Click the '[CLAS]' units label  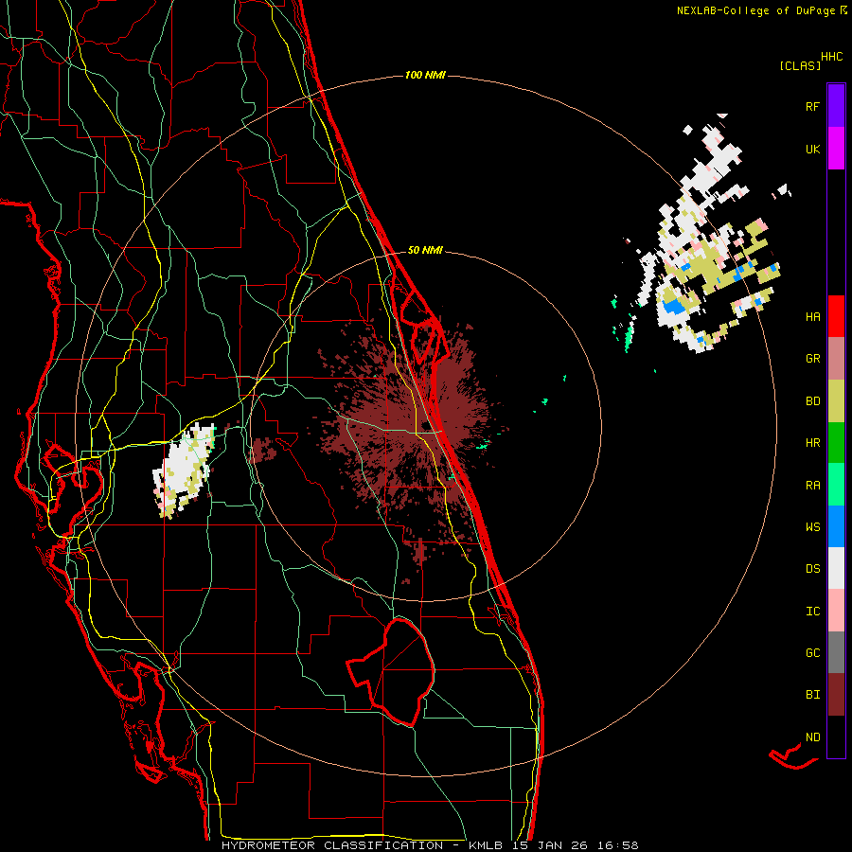coord(800,66)
